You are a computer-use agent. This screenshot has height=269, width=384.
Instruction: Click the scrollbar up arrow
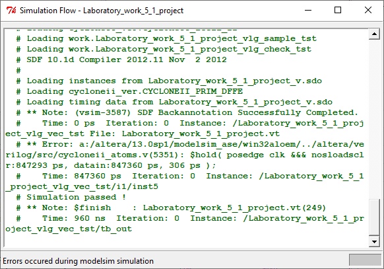tap(374, 34)
